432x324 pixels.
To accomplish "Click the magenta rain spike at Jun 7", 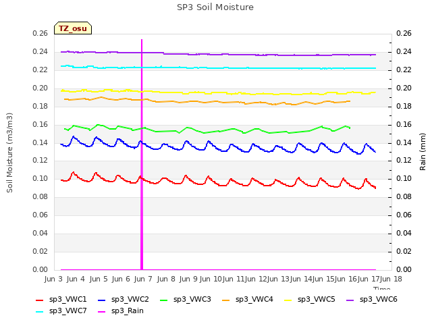I will [x=142, y=155].
